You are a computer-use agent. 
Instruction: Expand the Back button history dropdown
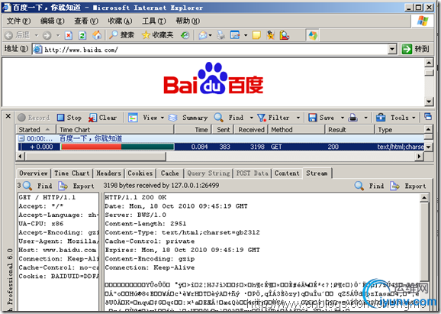[37, 35]
